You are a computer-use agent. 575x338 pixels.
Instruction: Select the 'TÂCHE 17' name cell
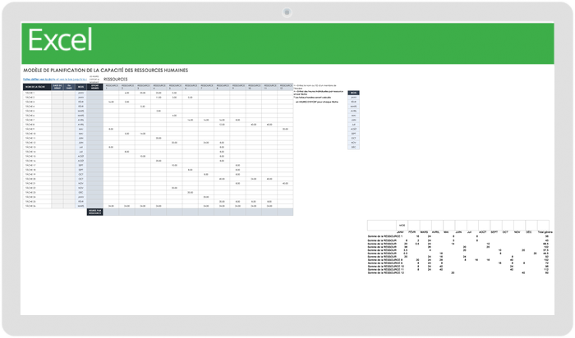pyautogui.click(x=37, y=165)
